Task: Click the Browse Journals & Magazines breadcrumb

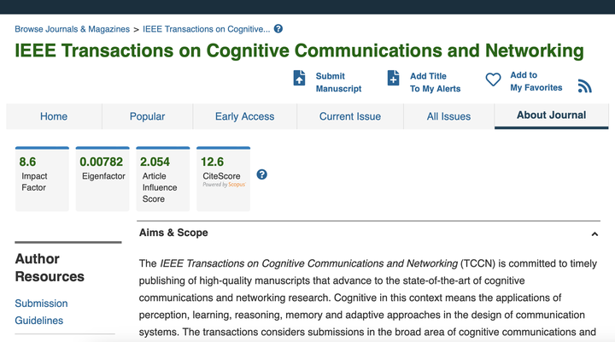Action: point(73,29)
